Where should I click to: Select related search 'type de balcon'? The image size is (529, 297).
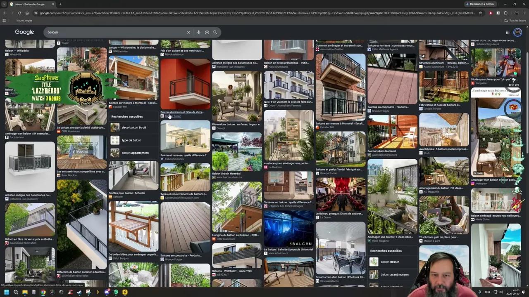click(x=133, y=140)
